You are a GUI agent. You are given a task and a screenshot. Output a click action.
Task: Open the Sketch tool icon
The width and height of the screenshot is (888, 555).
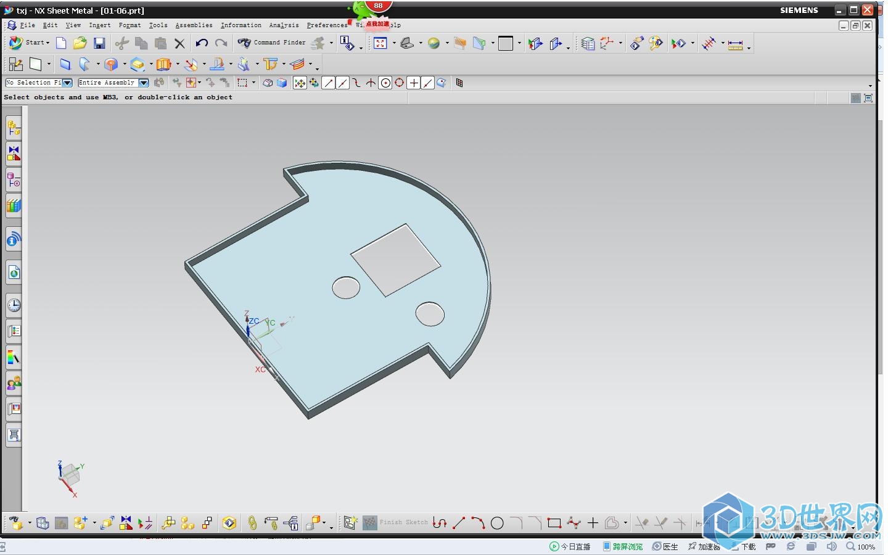click(15, 64)
